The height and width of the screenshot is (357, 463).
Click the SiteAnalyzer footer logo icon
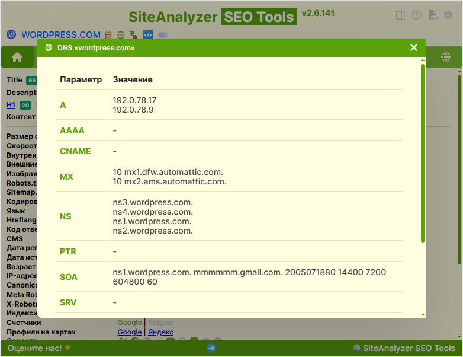click(356, 348)
